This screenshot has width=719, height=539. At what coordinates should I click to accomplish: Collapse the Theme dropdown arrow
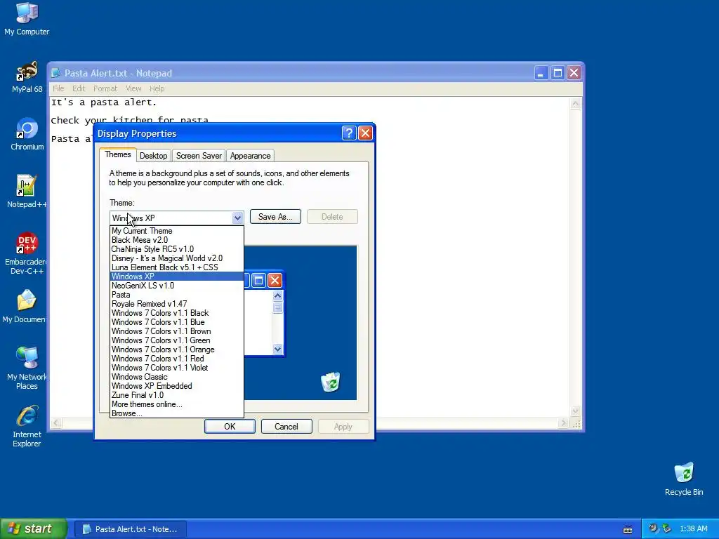click(237, 218)
